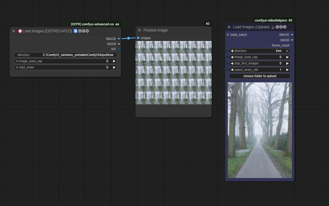Click the INT output socket on the deprecated node
This screenshot has height=206, width=329.
(119, 49)
